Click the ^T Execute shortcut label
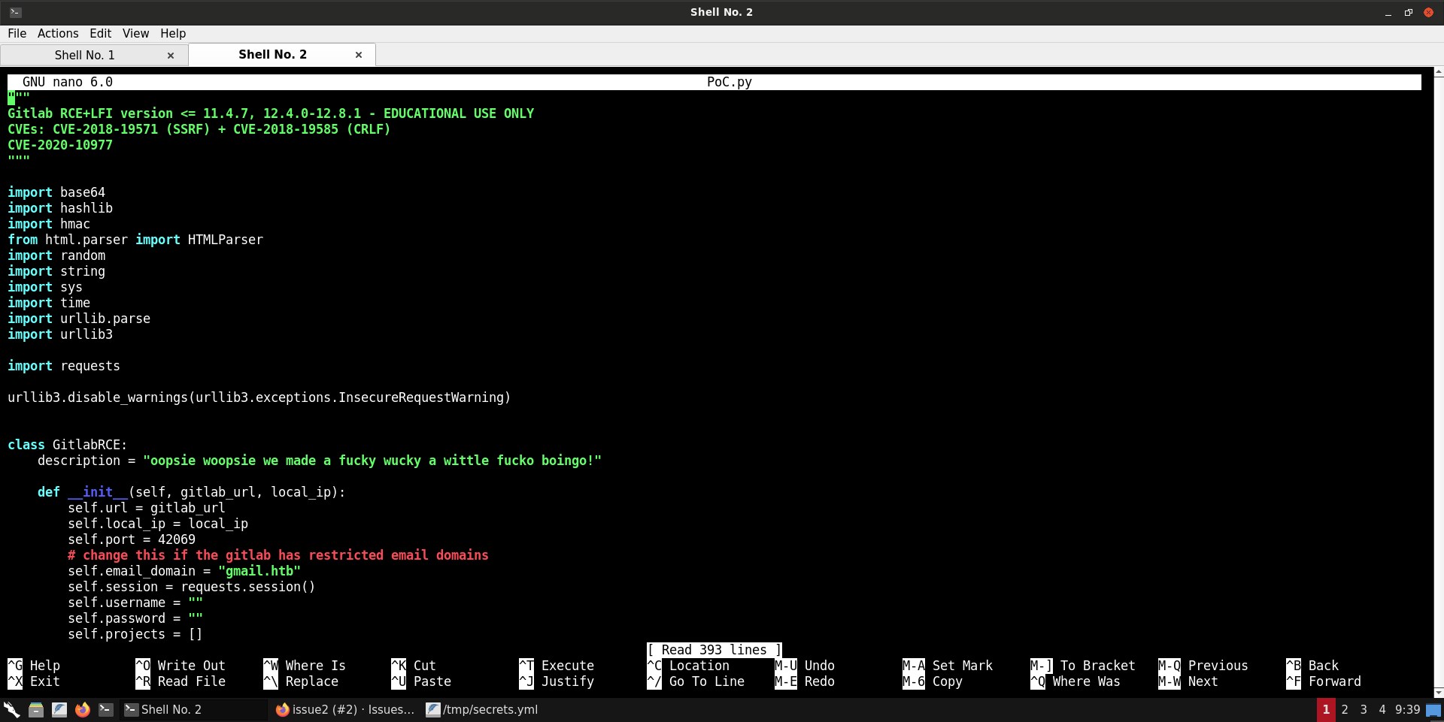Viewport: 1444px width, 722px height. [557, 666]
